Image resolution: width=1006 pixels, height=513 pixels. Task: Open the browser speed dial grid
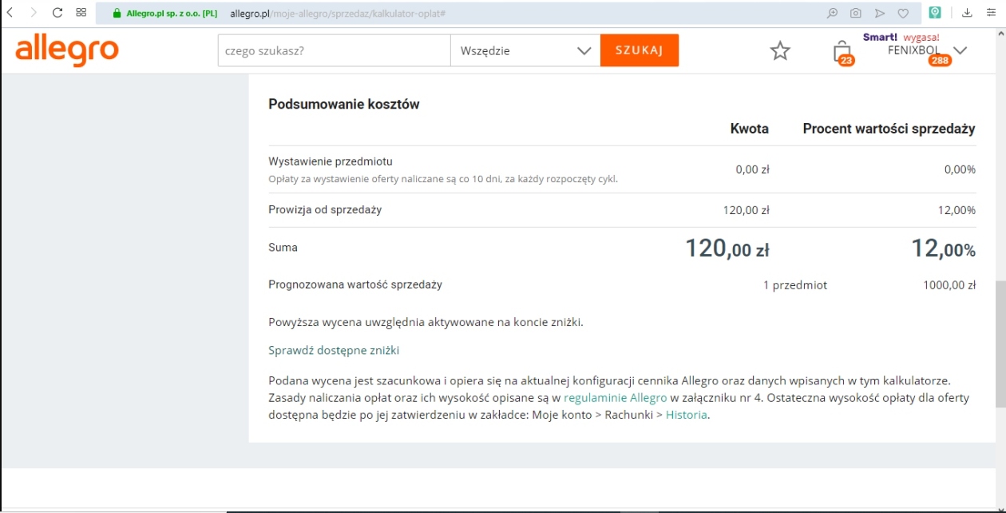tap(81, 13)
